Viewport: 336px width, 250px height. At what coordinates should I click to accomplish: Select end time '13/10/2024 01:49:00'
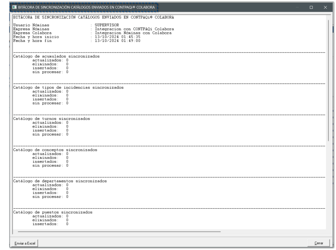point(117,41)
